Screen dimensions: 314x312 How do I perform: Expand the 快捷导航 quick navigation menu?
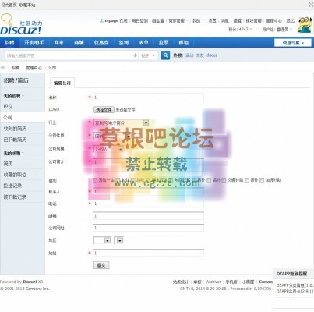[293, 43]
